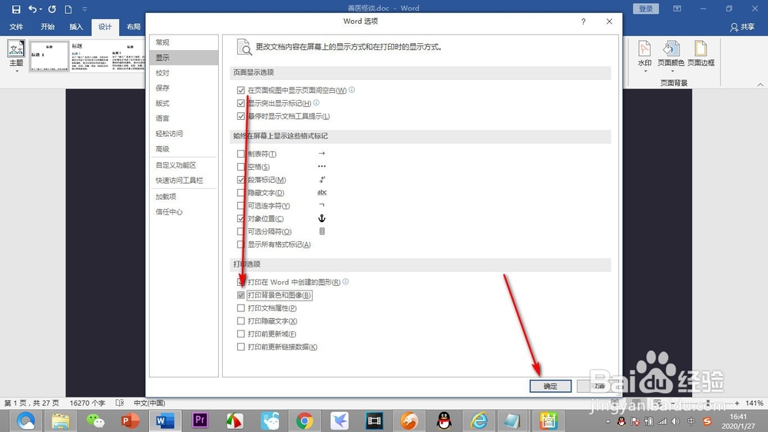768x432 pixels.
Task: Click the 登录 sign-in button
Action: (646, 8)
